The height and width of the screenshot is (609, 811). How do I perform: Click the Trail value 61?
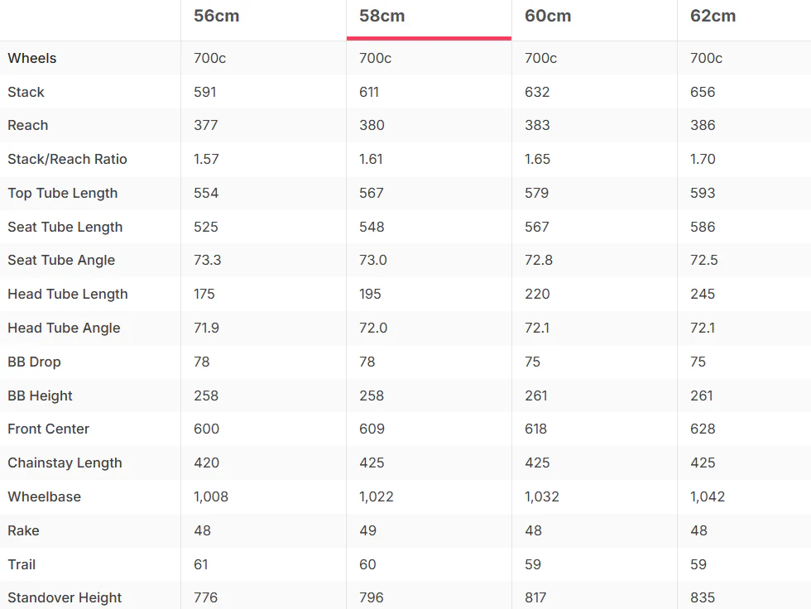pyautogui.click(x=201, y=564)
